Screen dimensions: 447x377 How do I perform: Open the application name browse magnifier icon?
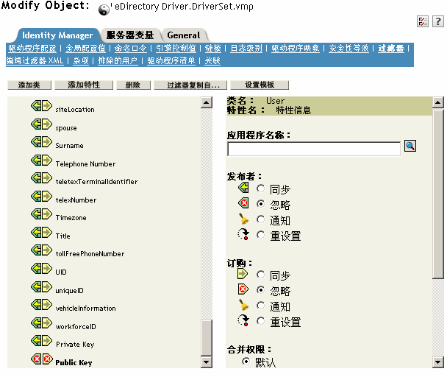410,146
